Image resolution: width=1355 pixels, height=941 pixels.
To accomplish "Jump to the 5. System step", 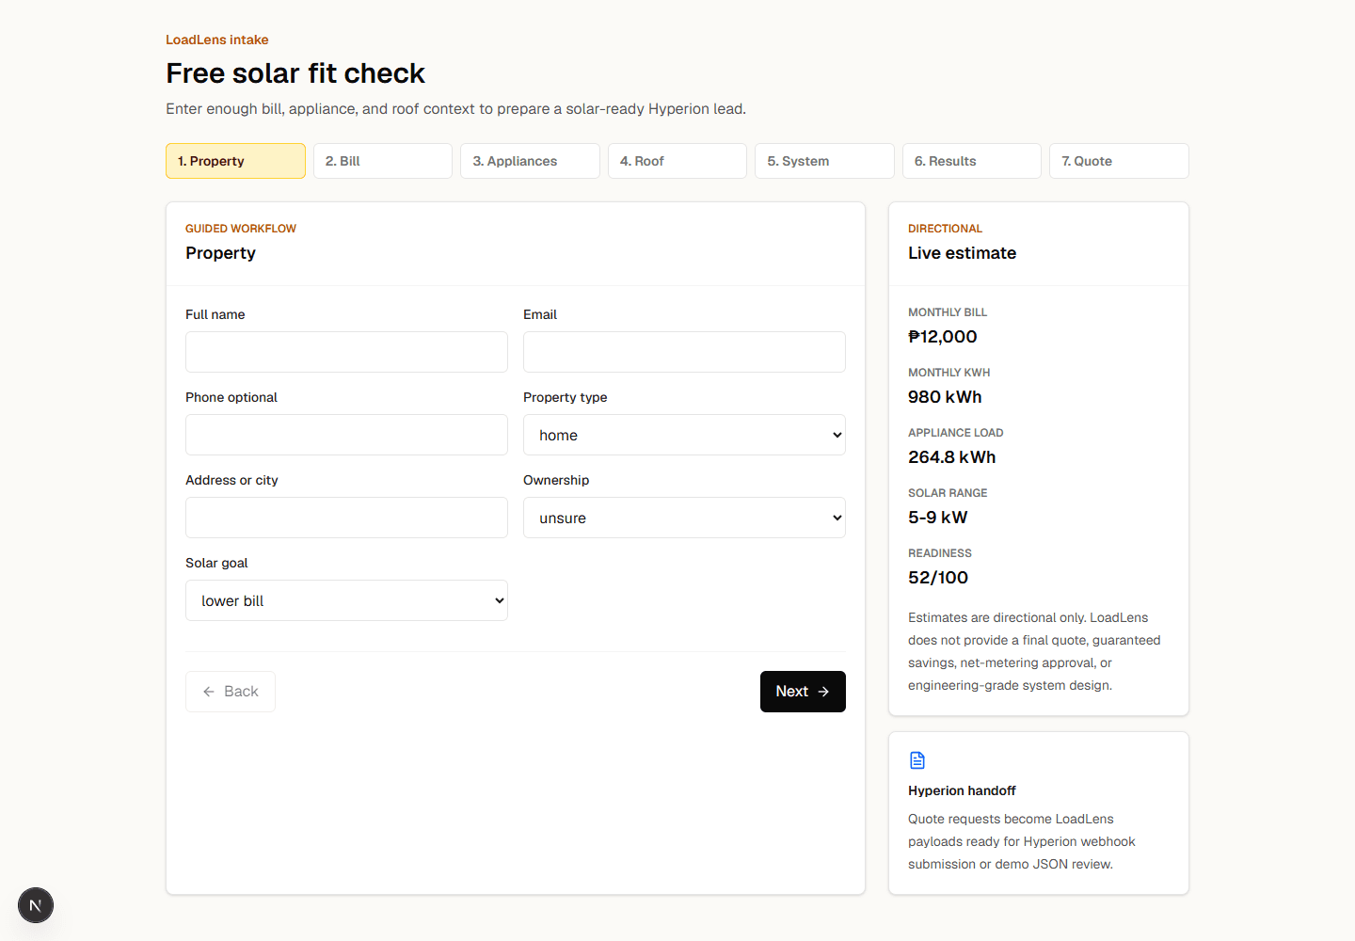I will coord(824,161).
